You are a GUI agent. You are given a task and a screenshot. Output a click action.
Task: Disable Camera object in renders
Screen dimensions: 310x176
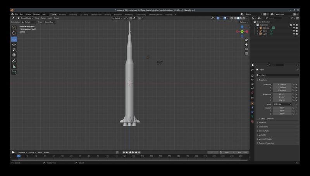pyautogui.click(x=297, y=28)
